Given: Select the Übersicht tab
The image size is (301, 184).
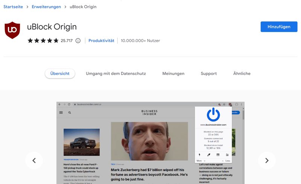Looking at the screenshot, I should click(x=60, y=74).
